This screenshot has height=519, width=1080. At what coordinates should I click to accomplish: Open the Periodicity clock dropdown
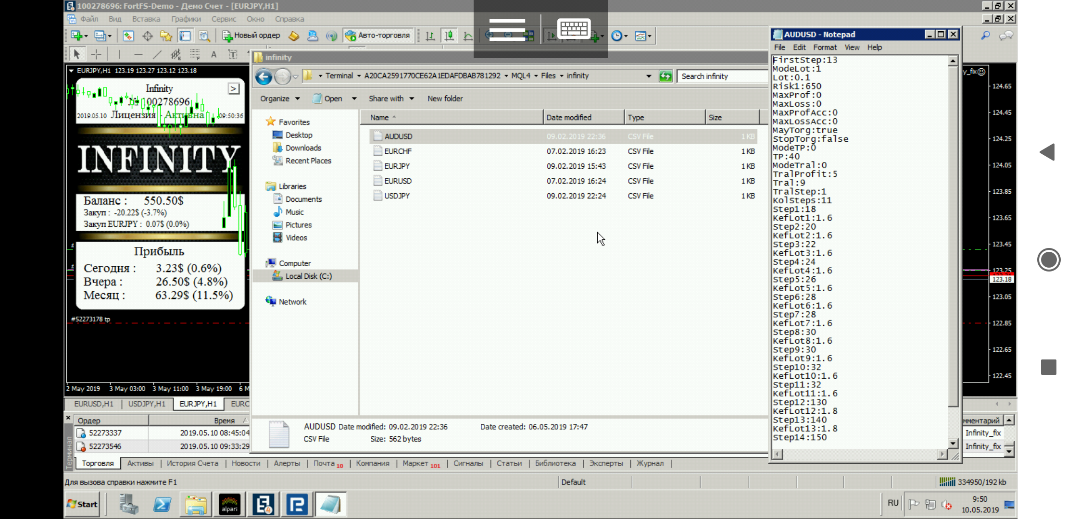(619, 36)
